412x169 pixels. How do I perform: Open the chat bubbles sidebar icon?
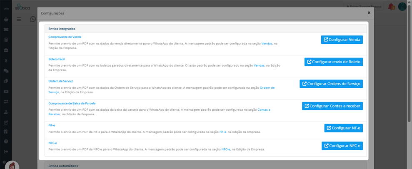coord(6,71)
